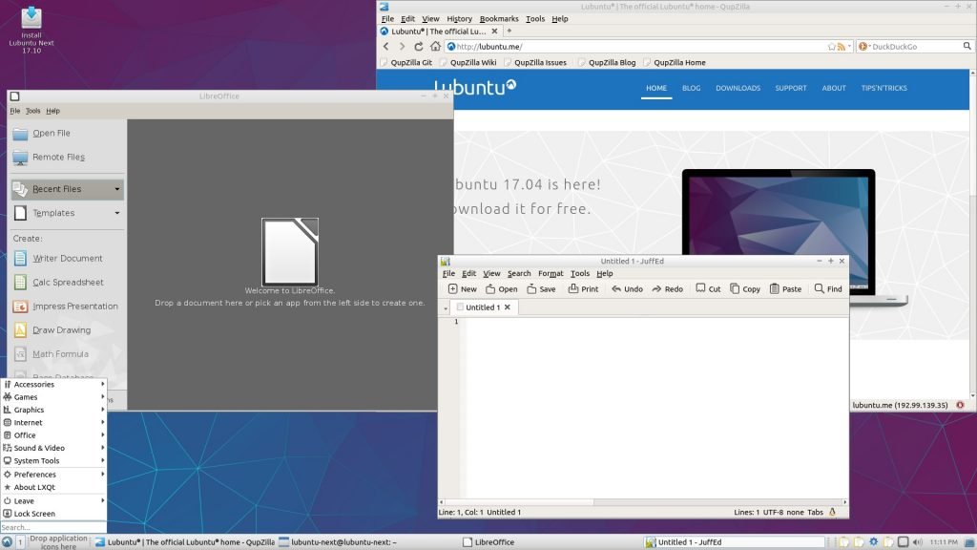Expand the System Tools submenu

coord(53,460)
